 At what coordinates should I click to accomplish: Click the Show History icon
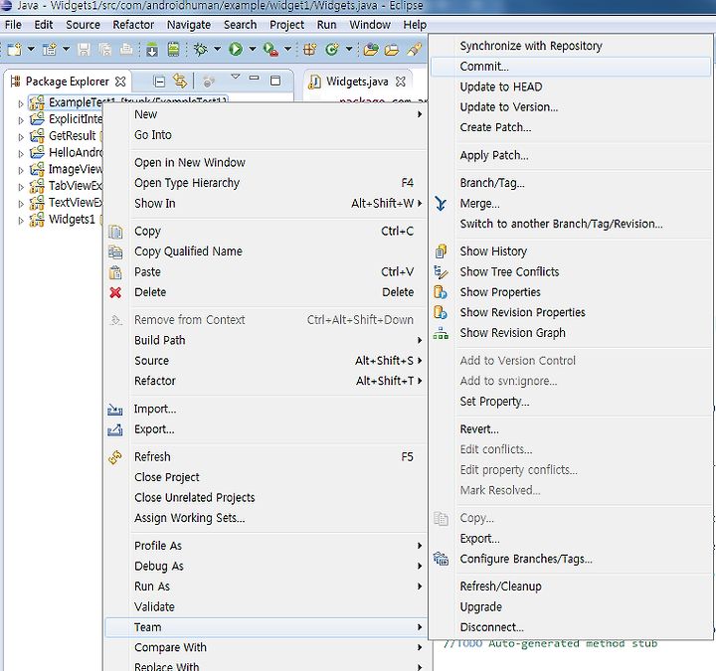click(x=441, y=252)
